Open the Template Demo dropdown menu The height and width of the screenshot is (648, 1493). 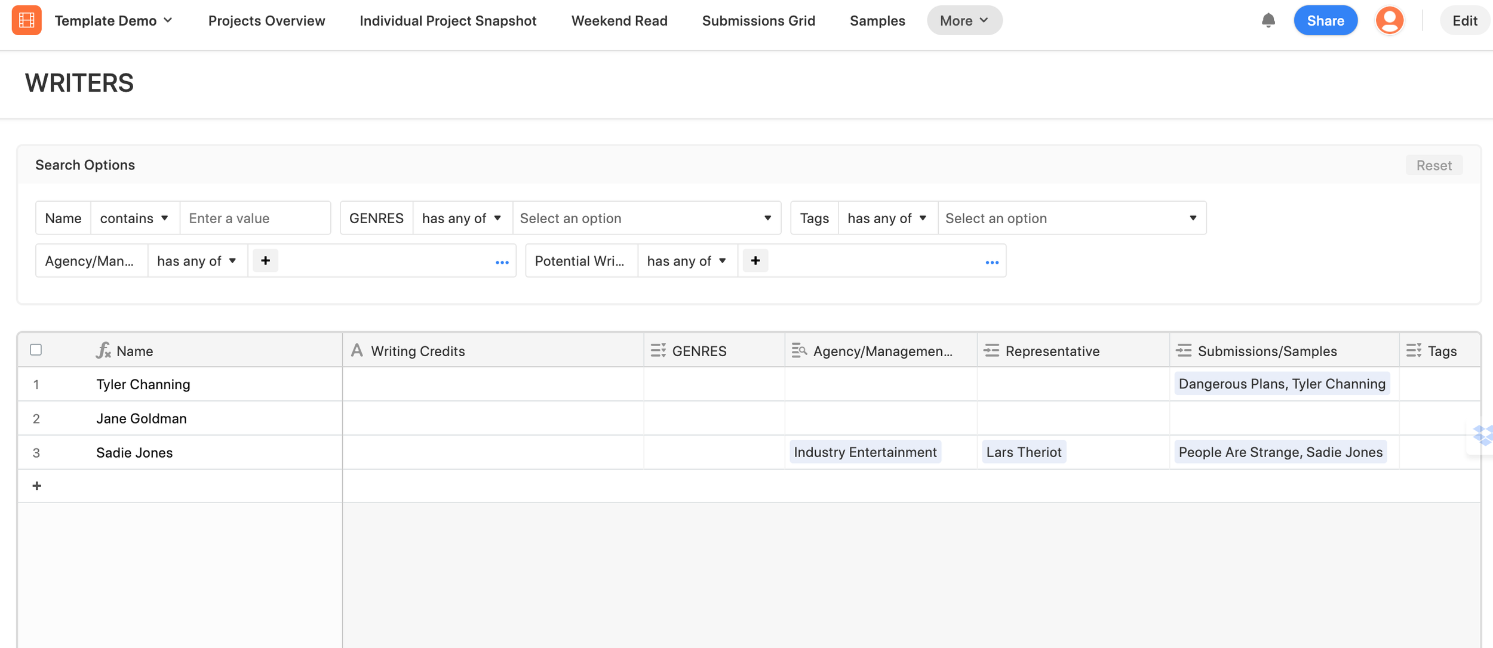click(x=113, y=20)
